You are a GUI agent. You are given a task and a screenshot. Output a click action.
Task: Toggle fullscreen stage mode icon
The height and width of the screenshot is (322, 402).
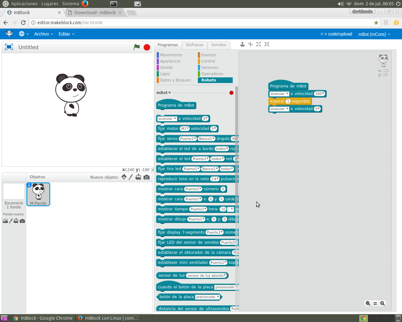[x=9, y=47]
